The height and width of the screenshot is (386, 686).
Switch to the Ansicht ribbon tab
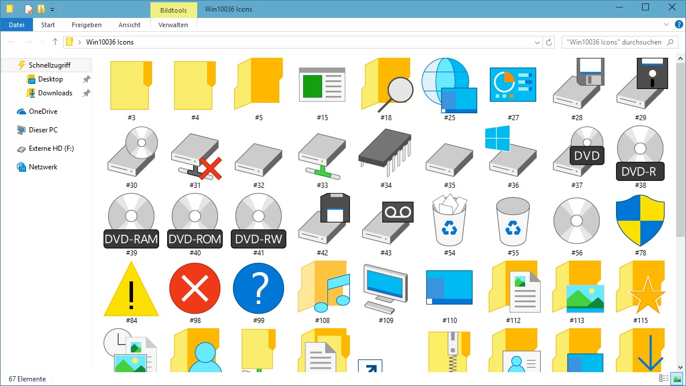pos(129,25)
